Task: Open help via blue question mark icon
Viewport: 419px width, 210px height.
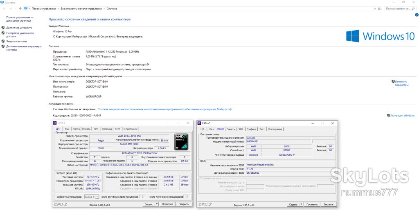Action: [417, 15]
